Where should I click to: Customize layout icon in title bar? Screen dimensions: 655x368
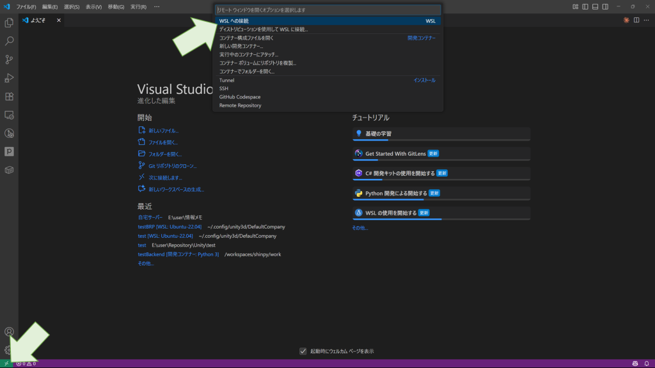click(575, 6)
